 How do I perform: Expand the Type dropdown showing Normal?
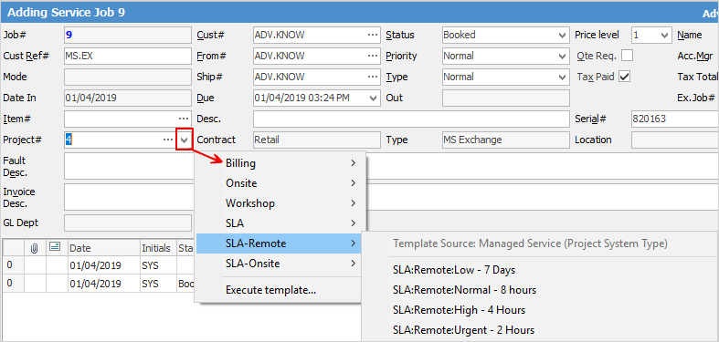(563, 78)
